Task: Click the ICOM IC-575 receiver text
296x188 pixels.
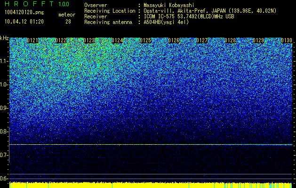Action: pyautogui.click(x=189, y=16)
